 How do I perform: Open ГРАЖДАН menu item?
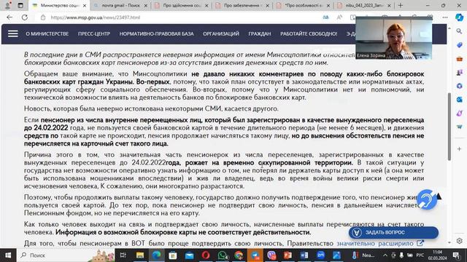tap(260, 34)
